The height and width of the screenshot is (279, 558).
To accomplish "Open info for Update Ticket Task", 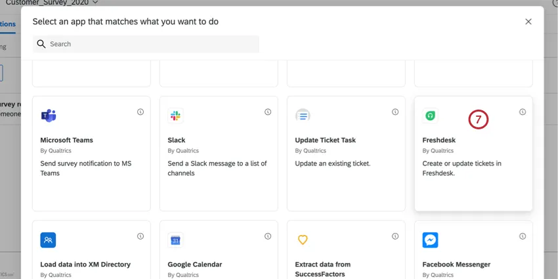I will coord(395,112).
